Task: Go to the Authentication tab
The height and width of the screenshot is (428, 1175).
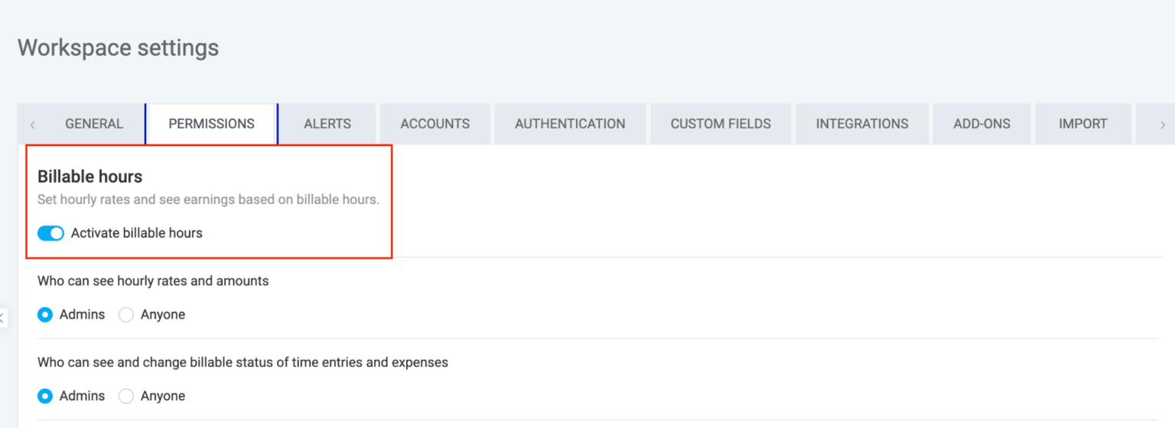Action: 570,124
